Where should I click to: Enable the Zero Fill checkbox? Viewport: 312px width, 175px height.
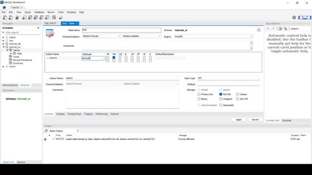(x=237, y=99)
